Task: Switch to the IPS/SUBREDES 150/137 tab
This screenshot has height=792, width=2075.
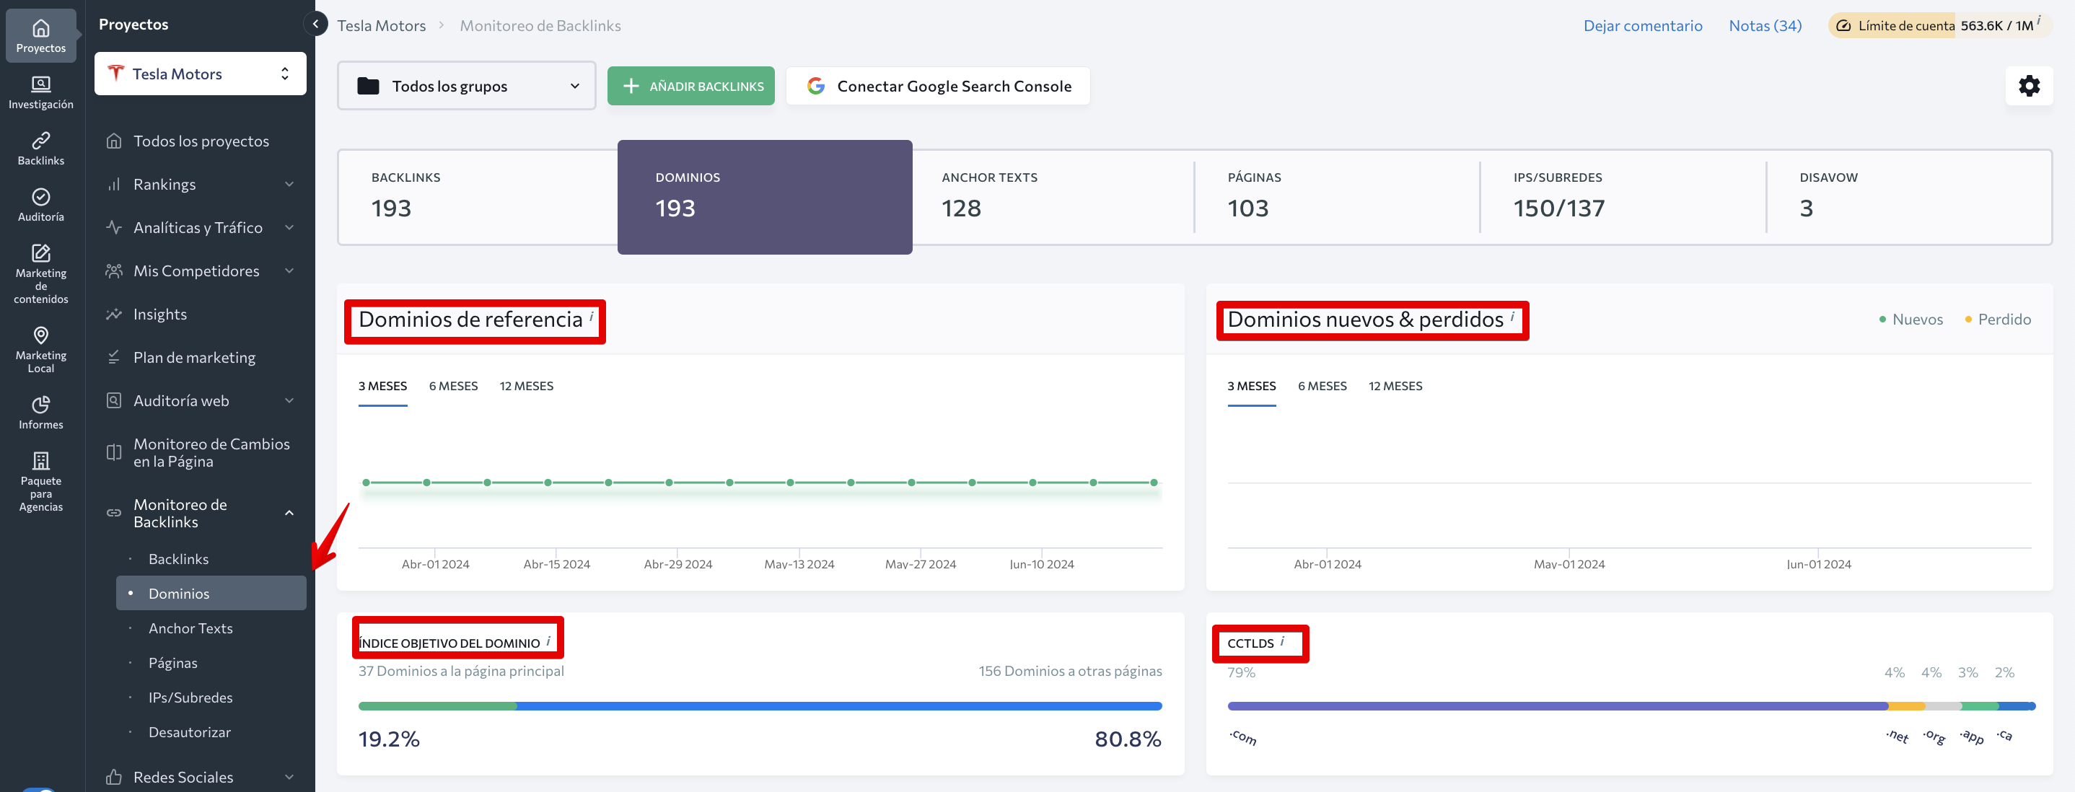Action: point(1623,198)
